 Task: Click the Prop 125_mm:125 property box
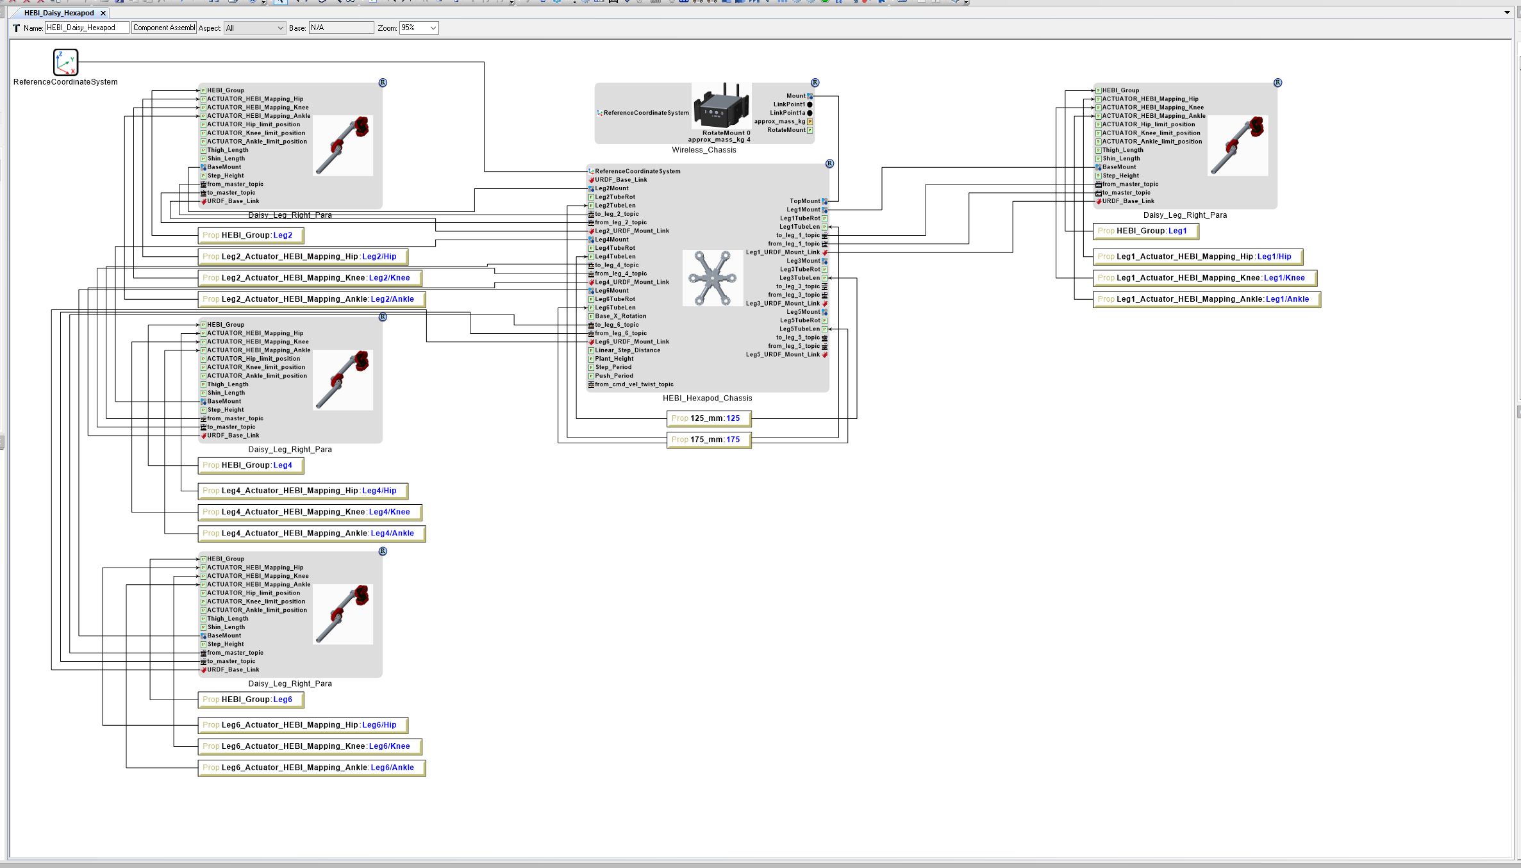click(709, 418)
